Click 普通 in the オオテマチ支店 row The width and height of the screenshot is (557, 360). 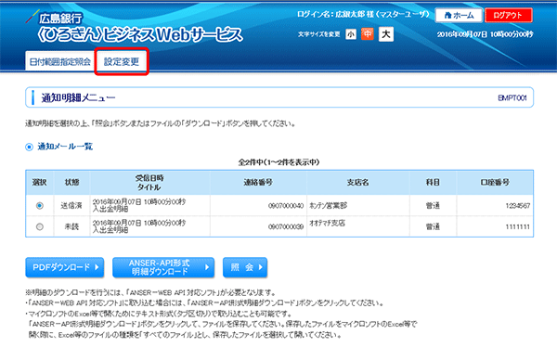[x=433, y=226]
